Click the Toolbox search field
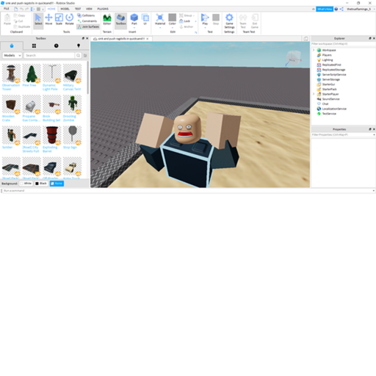376x376 pixels. point(49,55)
